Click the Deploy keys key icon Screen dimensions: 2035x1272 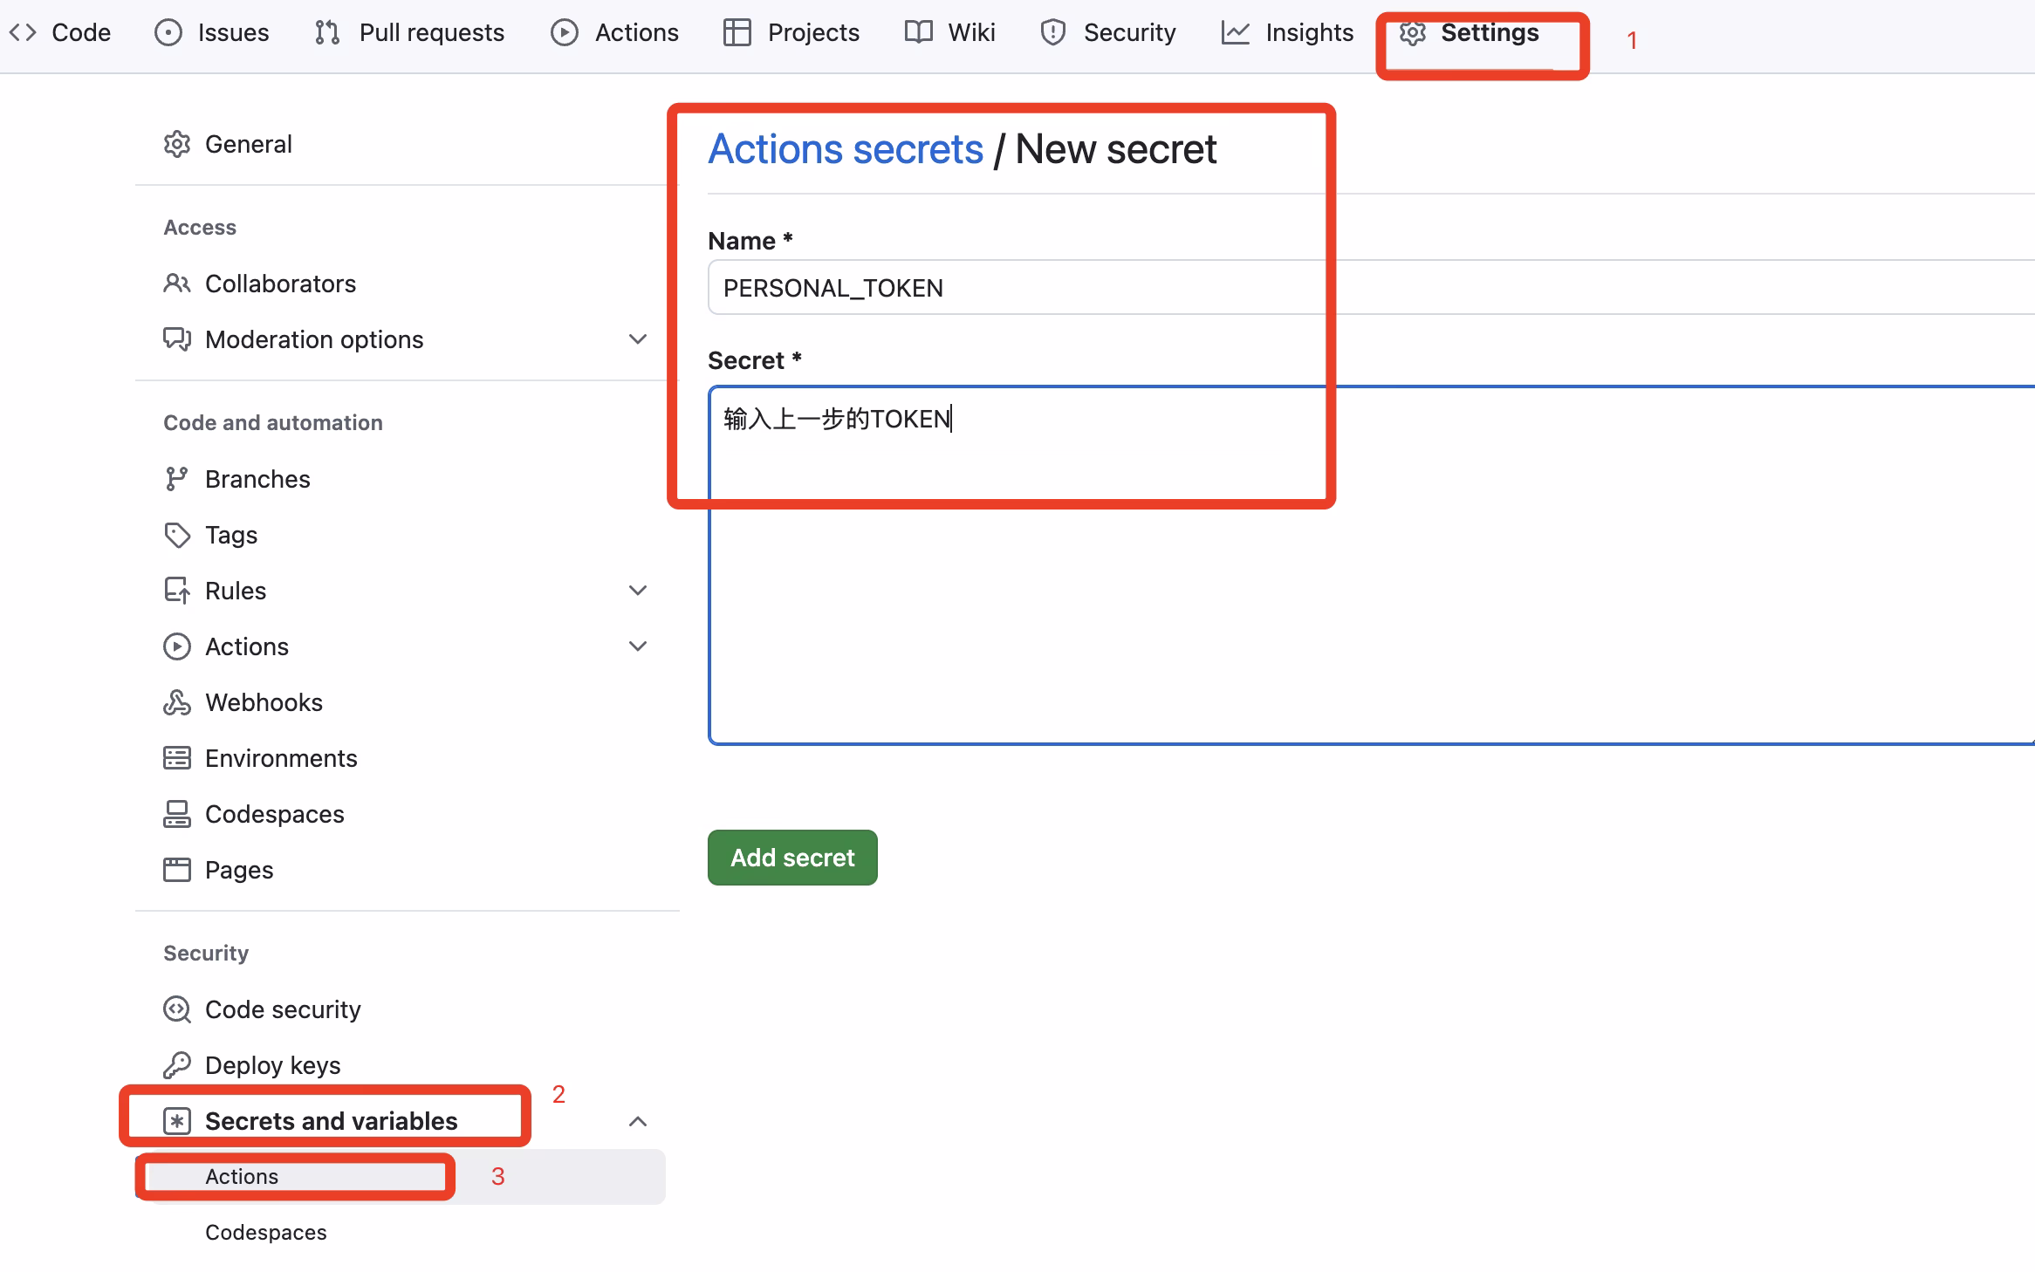tap(177, 1065)
